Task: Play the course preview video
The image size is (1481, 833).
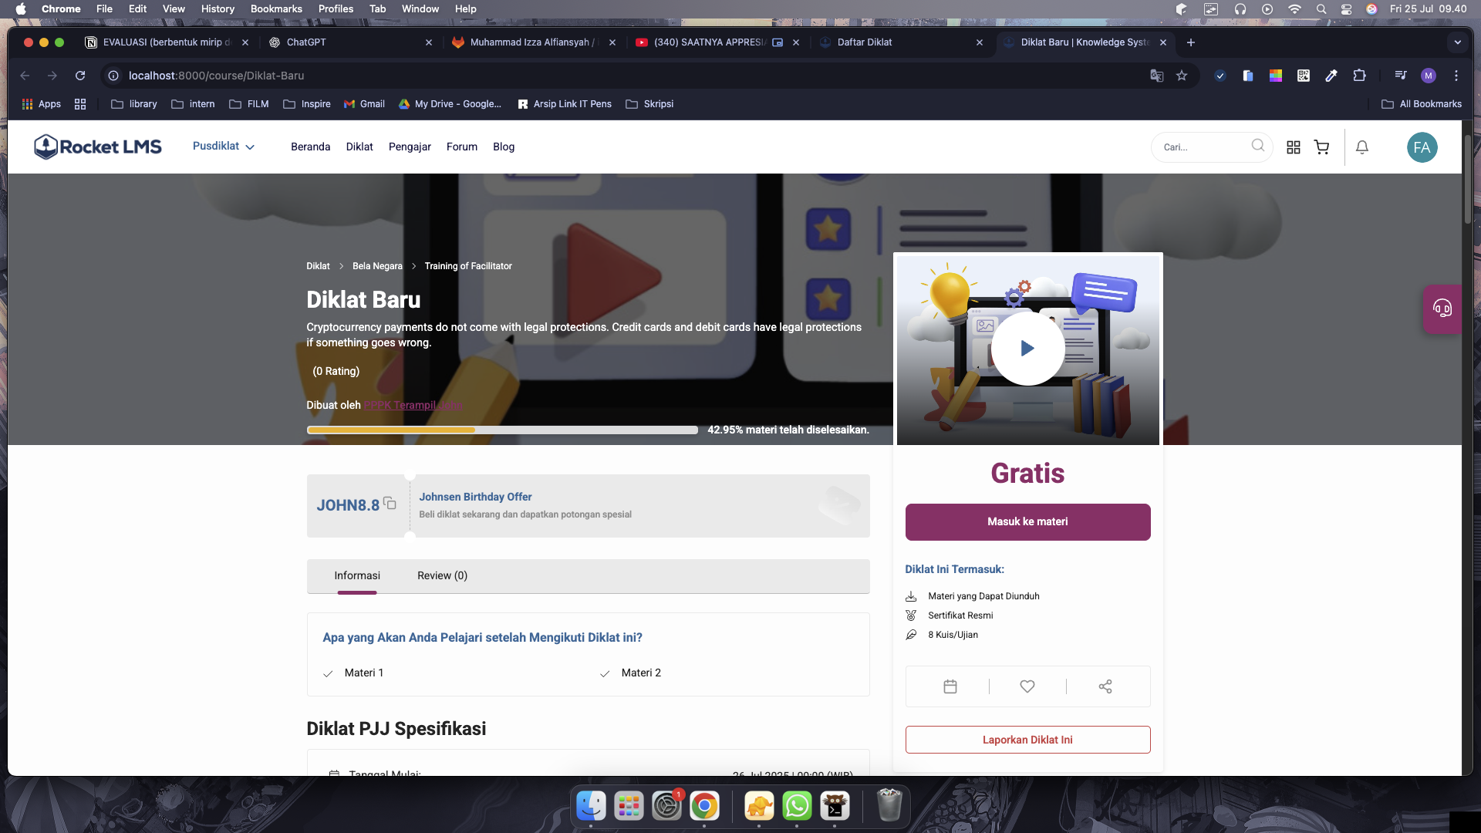Action: [x=1027, y=349]
